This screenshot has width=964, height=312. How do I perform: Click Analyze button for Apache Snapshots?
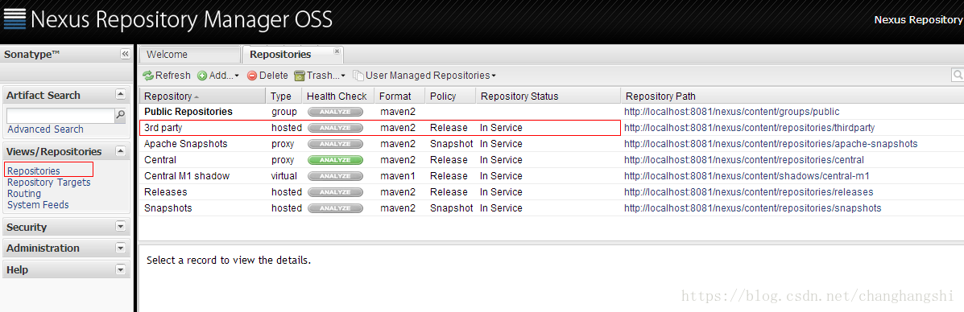335,144
